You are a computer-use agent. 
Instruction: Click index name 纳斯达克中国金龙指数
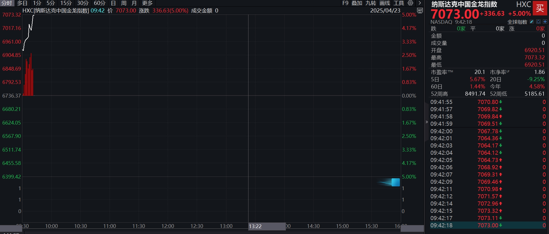coord(464,4)
